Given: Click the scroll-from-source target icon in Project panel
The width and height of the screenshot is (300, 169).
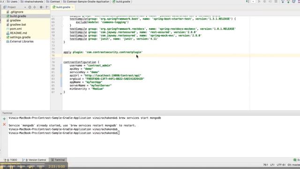Looking at the screenshot, I should (30, 7).
